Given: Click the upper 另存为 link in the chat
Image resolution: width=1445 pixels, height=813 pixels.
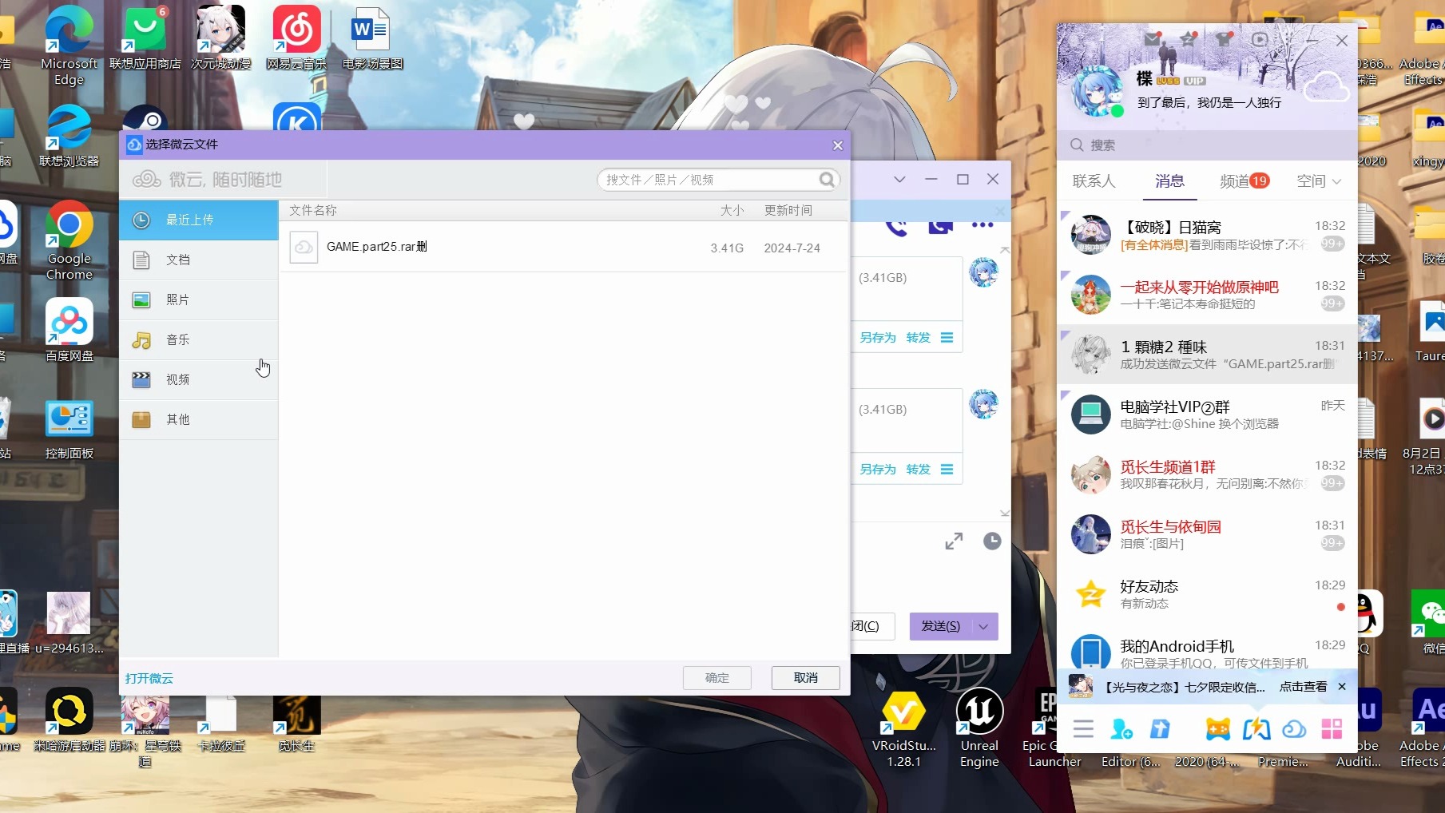Looking at the screenshot, I should click(877, 338).
